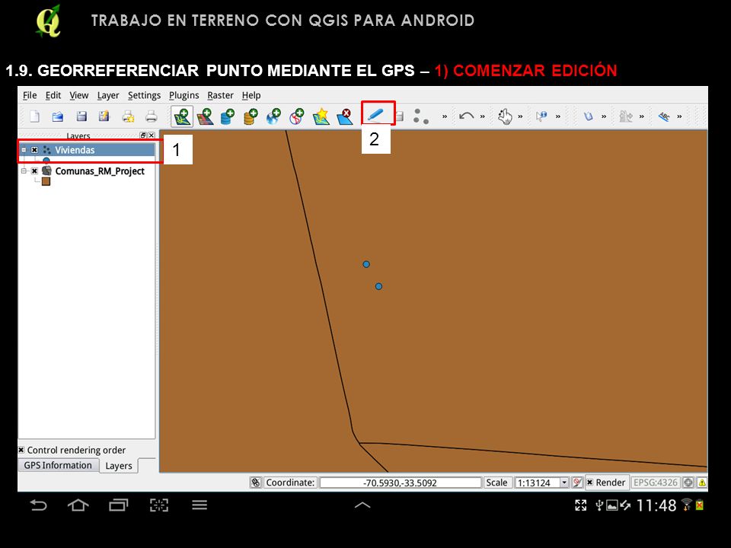Image resolution: width=731 pixels, height=548 pixels.
Task: Click the EPSG:4326 projection label
Action: tap(655, 483)
